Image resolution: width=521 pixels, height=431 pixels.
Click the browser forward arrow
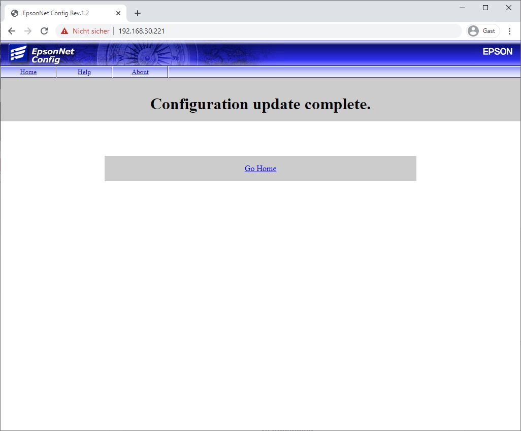point(28,31)
